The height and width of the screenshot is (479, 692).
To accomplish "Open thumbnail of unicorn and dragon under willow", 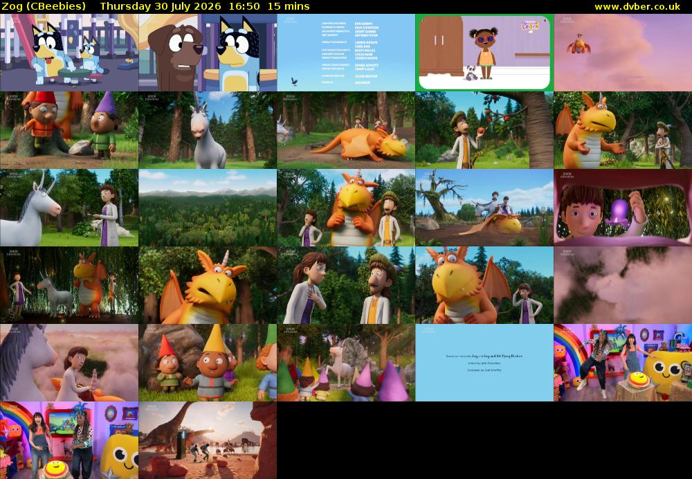I will [x=69, y=285].
